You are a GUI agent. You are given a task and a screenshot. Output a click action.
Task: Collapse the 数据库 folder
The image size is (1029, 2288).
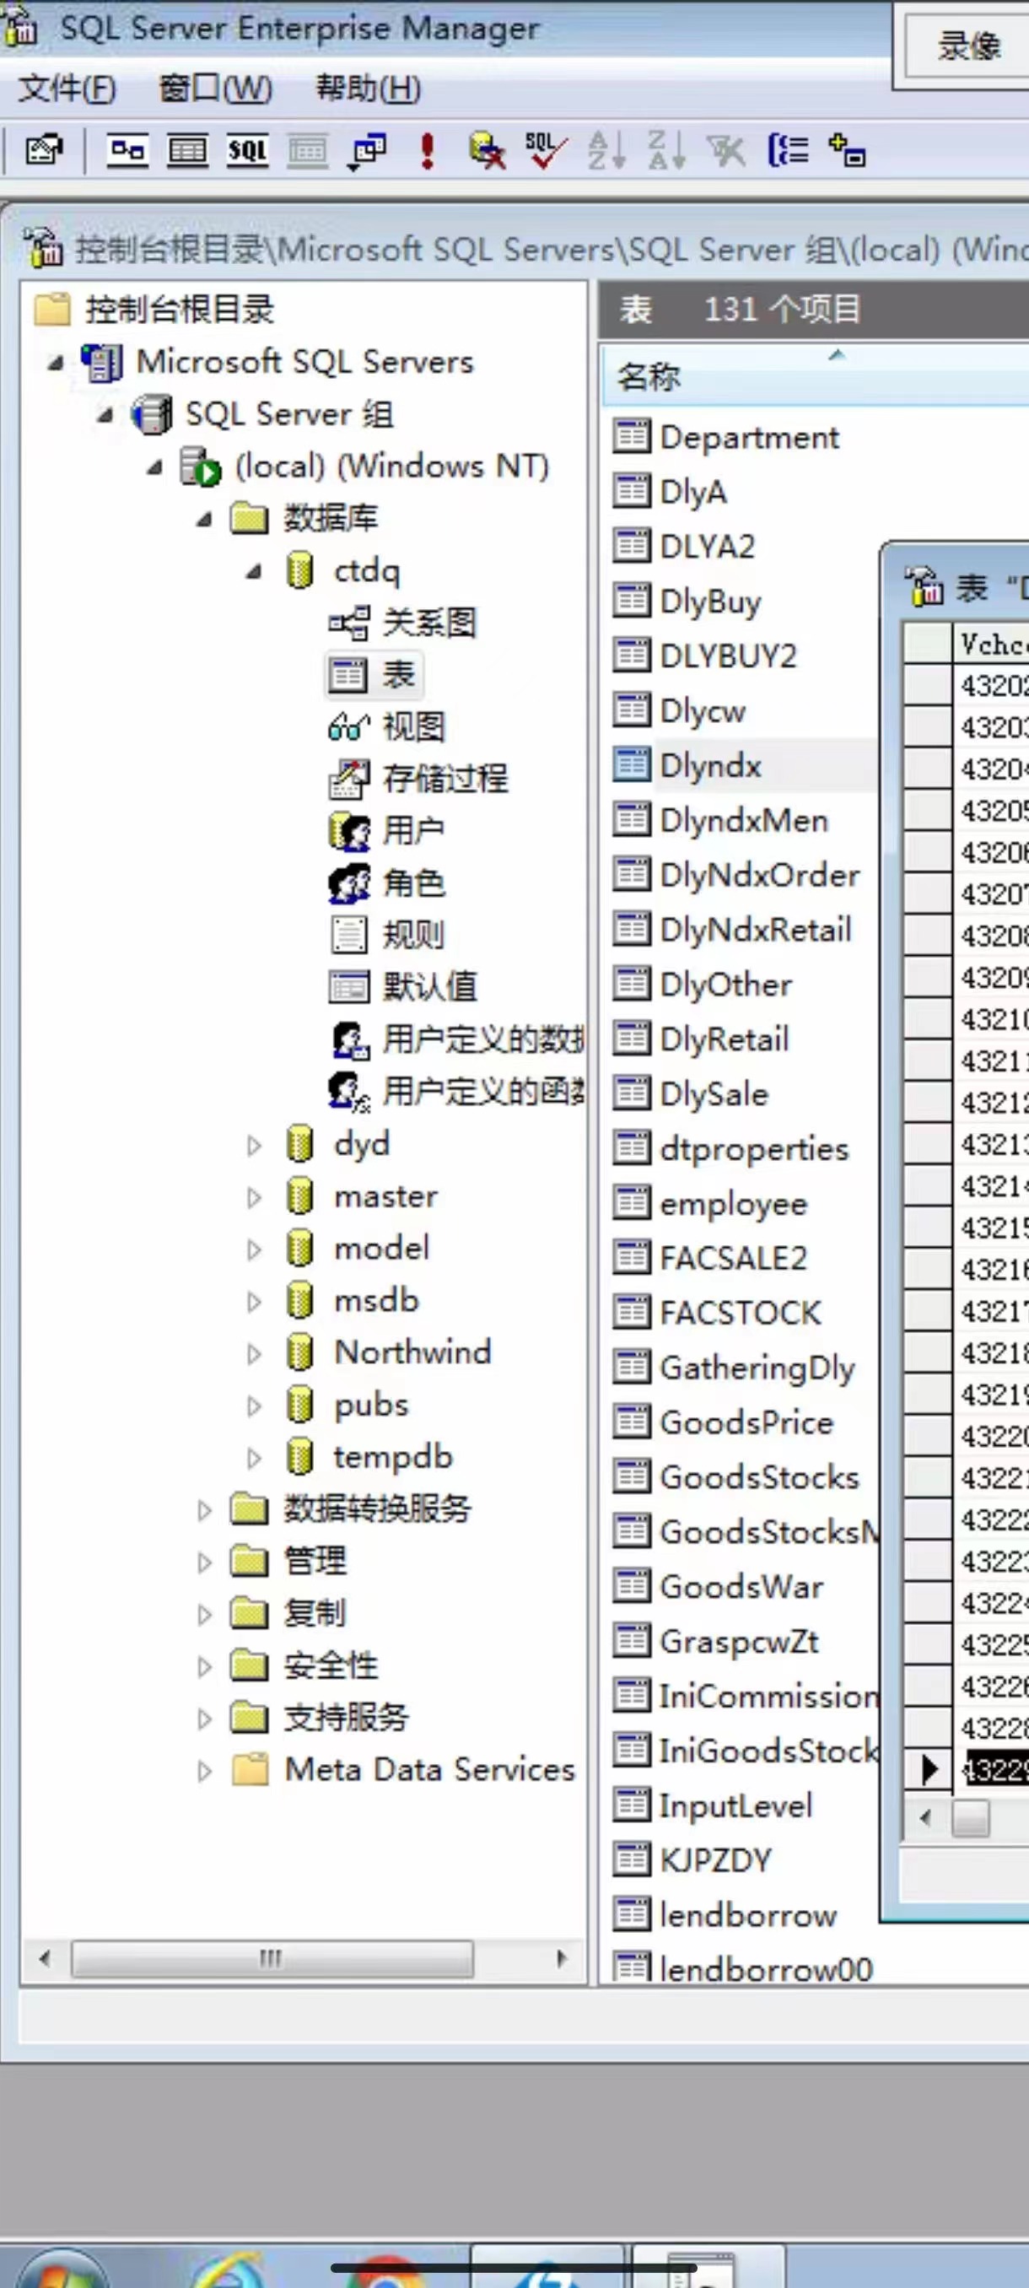coord(205,519)
